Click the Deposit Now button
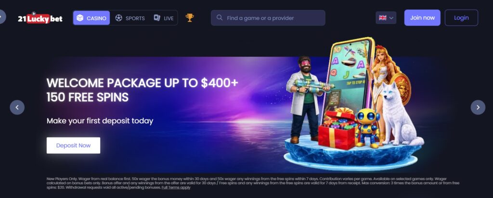Screen dimensions: 493x198 coord(73,145)
